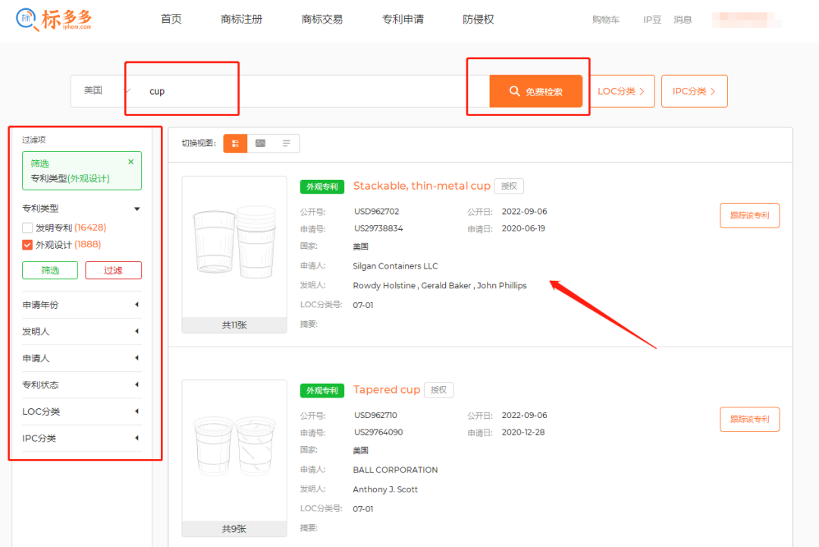
Task: Expand the 专利状态 filter
Action: (82, 385)
